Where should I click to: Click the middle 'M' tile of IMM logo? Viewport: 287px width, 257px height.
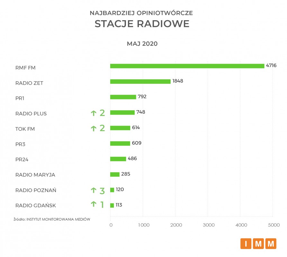[259, 244]
